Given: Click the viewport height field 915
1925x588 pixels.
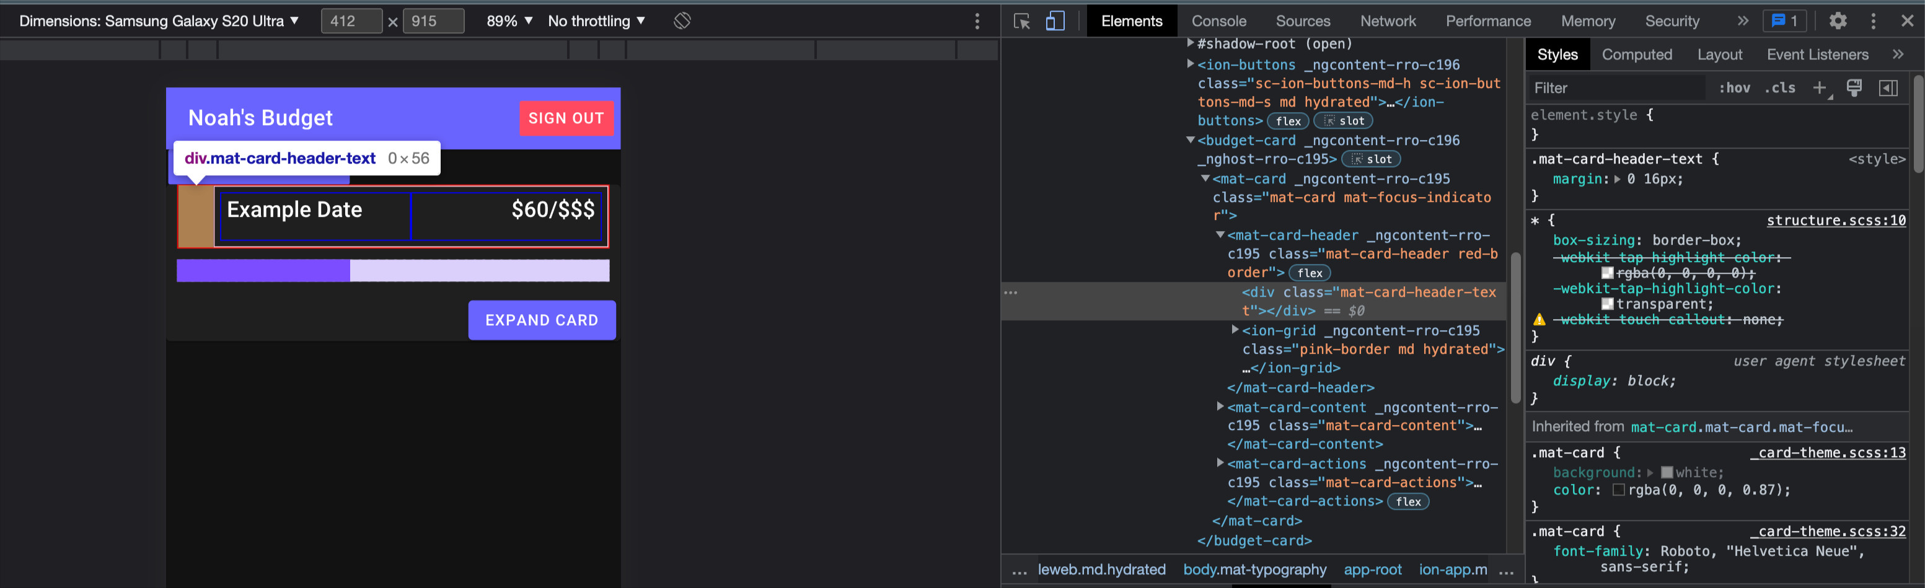Looking at the screenshot, I should click(433, 21).
